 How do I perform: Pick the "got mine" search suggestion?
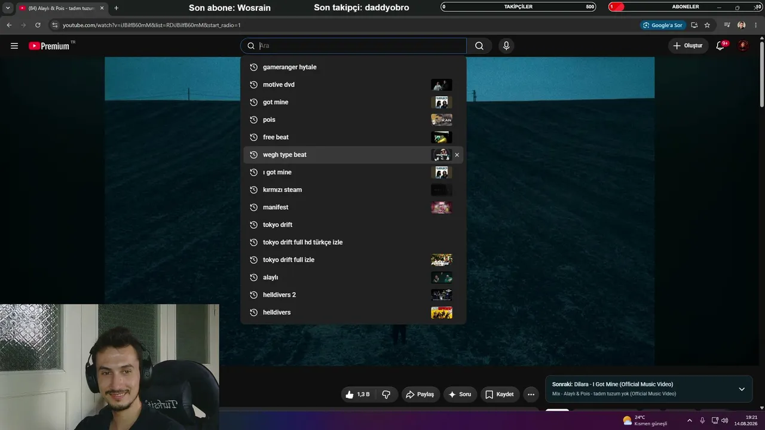(353, 102)
